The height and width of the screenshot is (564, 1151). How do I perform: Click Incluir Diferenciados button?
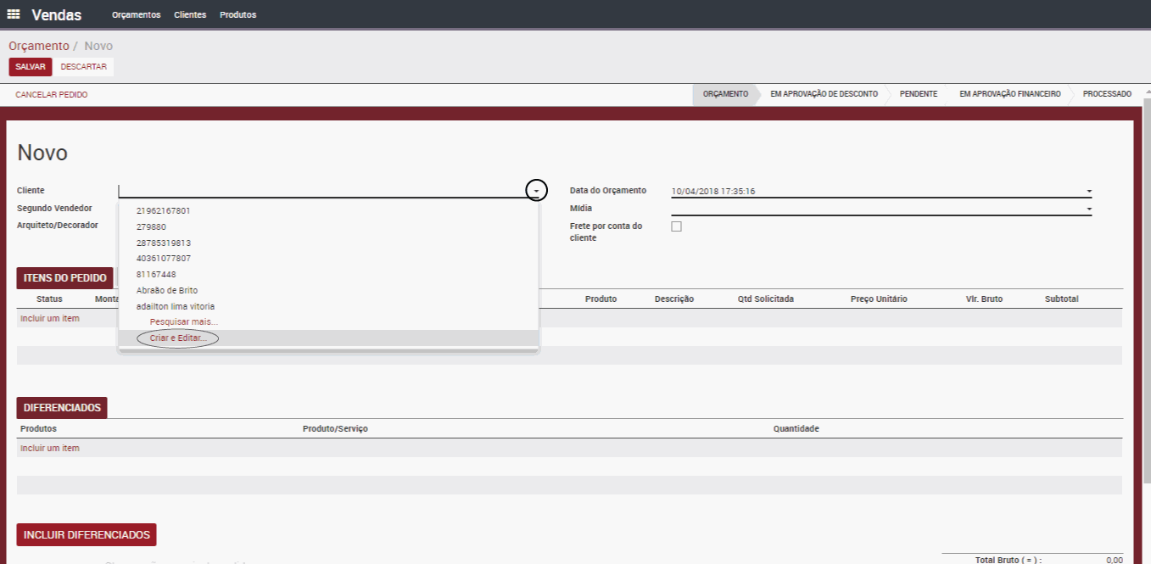(x=87, y=535)
